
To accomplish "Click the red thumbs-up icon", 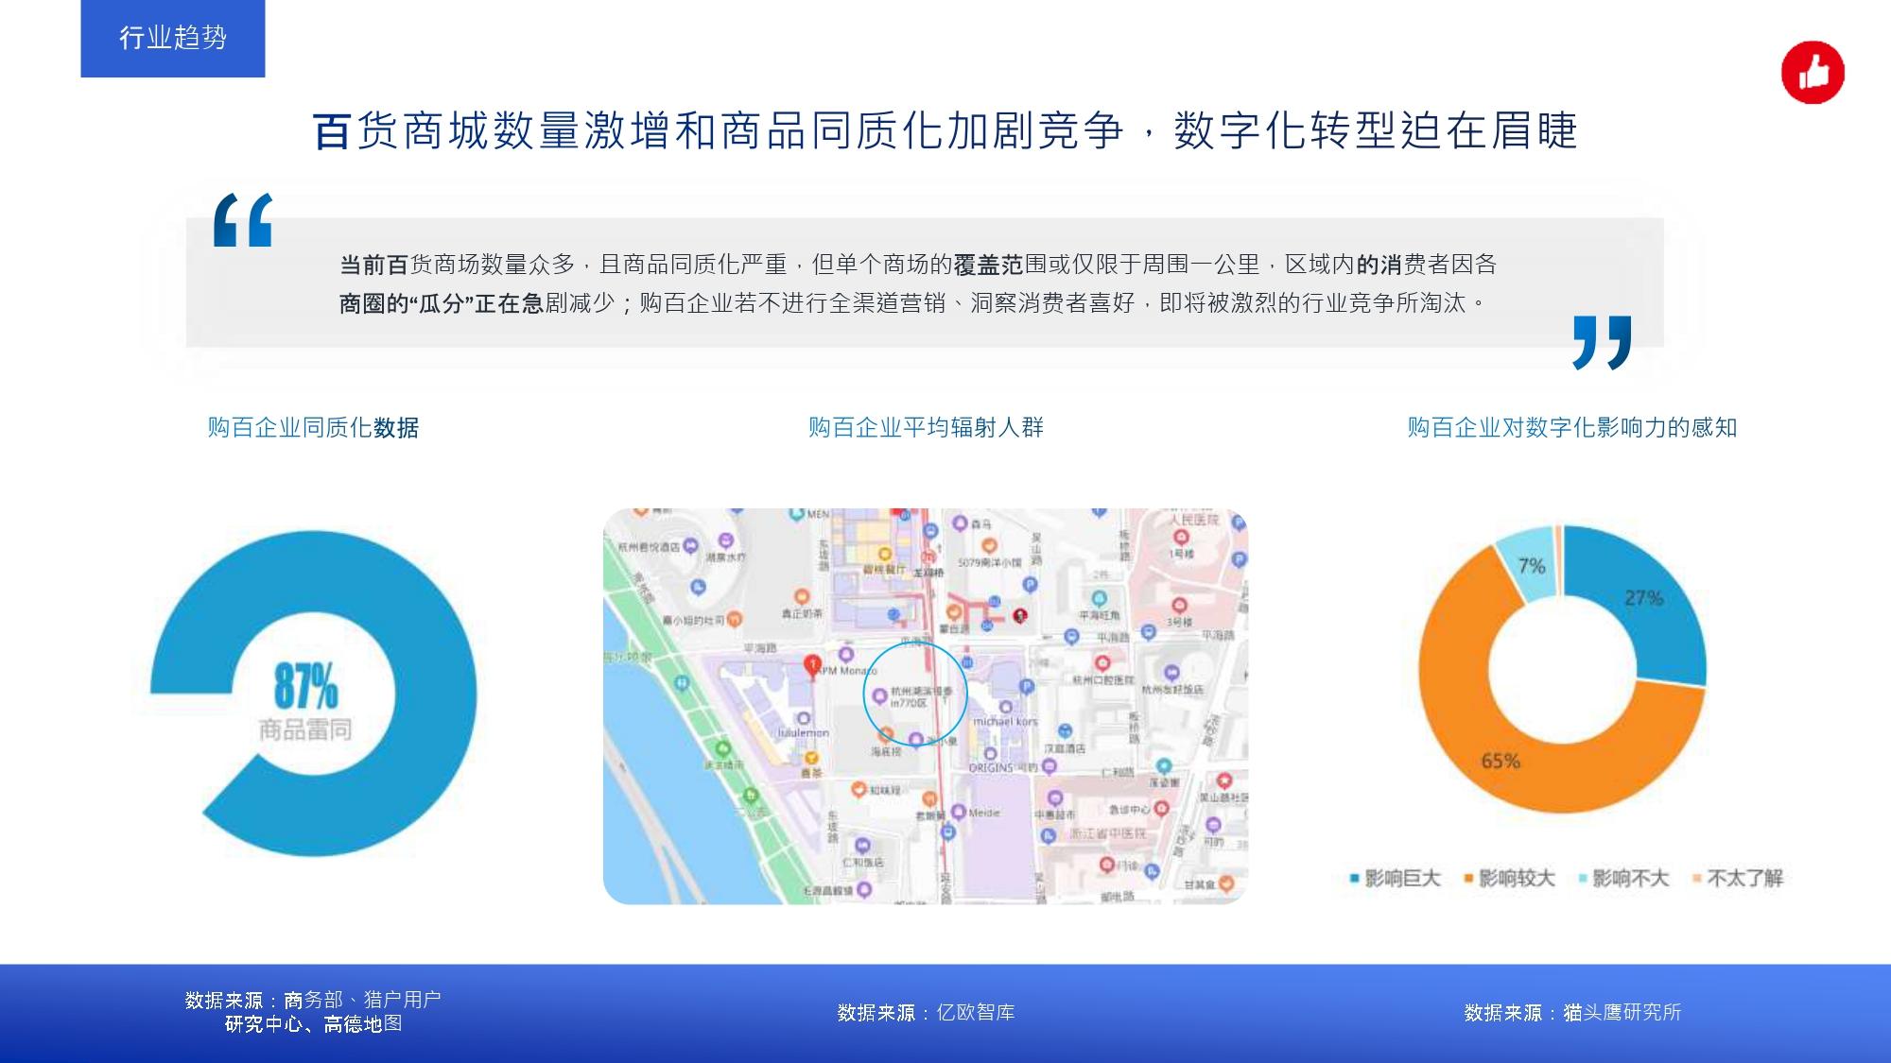I will pos(1813,72).
